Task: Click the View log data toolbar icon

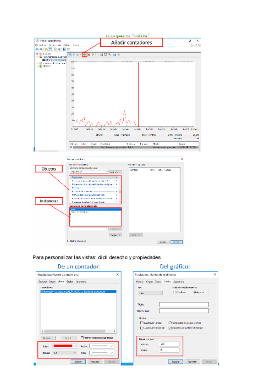Action: [74, 55]
